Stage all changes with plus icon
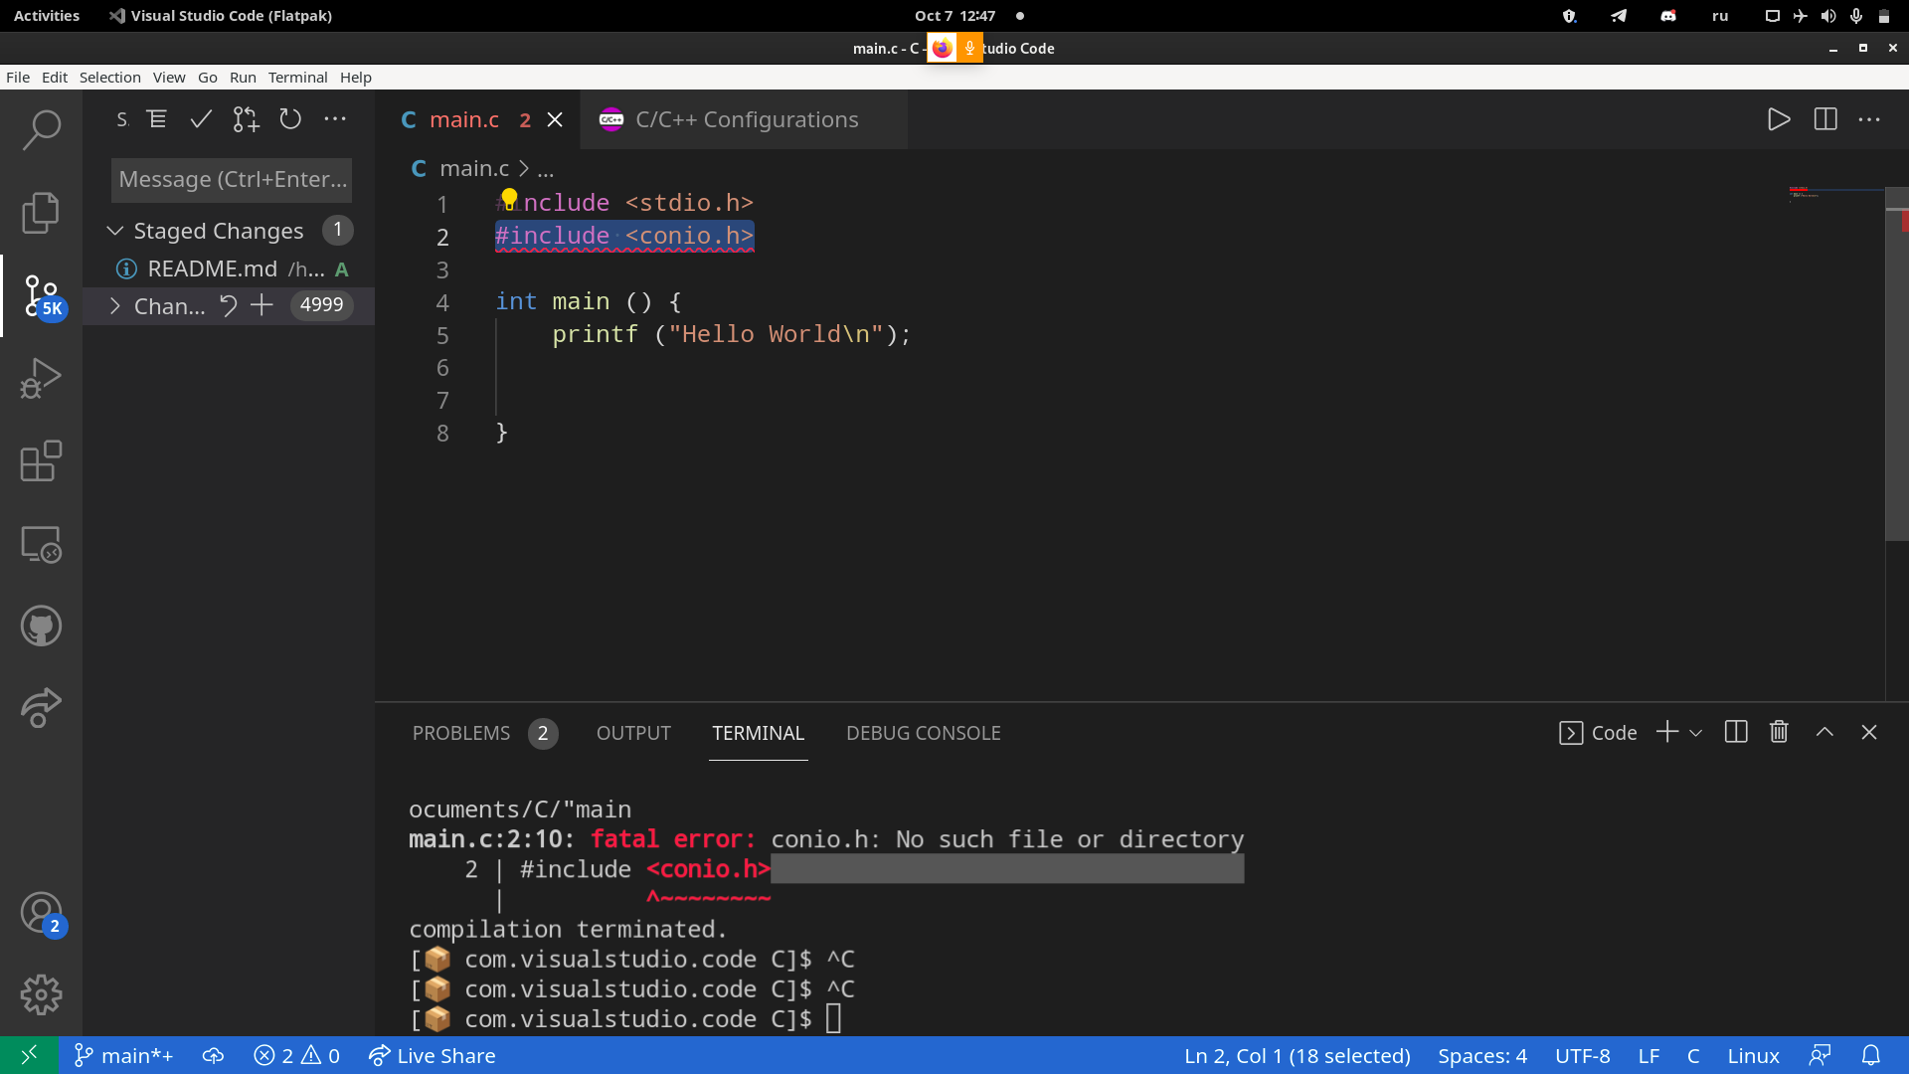This screenshot has width=1909, height=1074. pos(261,305)
